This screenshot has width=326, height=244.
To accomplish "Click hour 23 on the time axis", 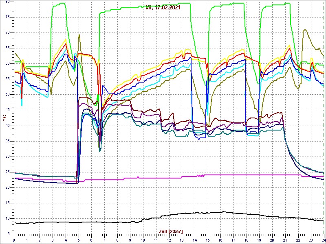I will [x=311, y=240].
